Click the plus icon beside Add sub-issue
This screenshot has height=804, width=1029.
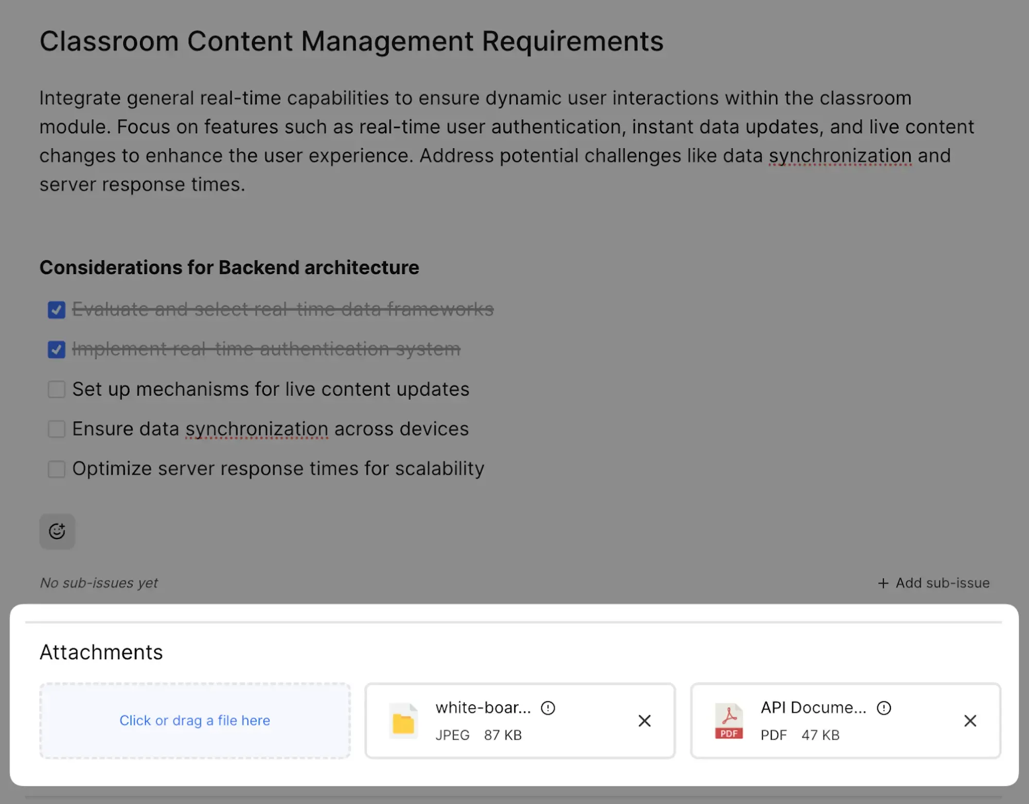(883, 583)
